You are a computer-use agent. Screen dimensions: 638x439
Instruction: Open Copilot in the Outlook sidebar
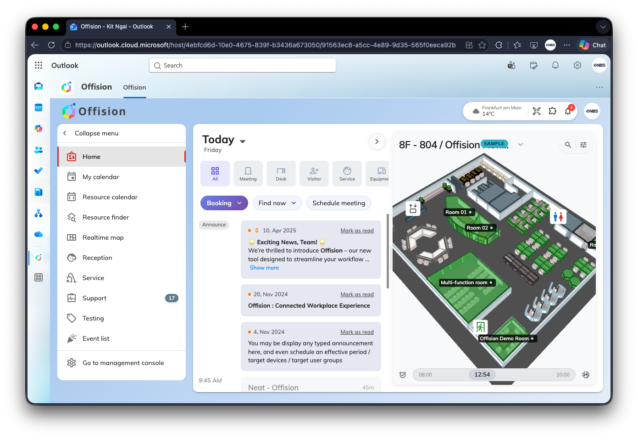click(39, 129)
